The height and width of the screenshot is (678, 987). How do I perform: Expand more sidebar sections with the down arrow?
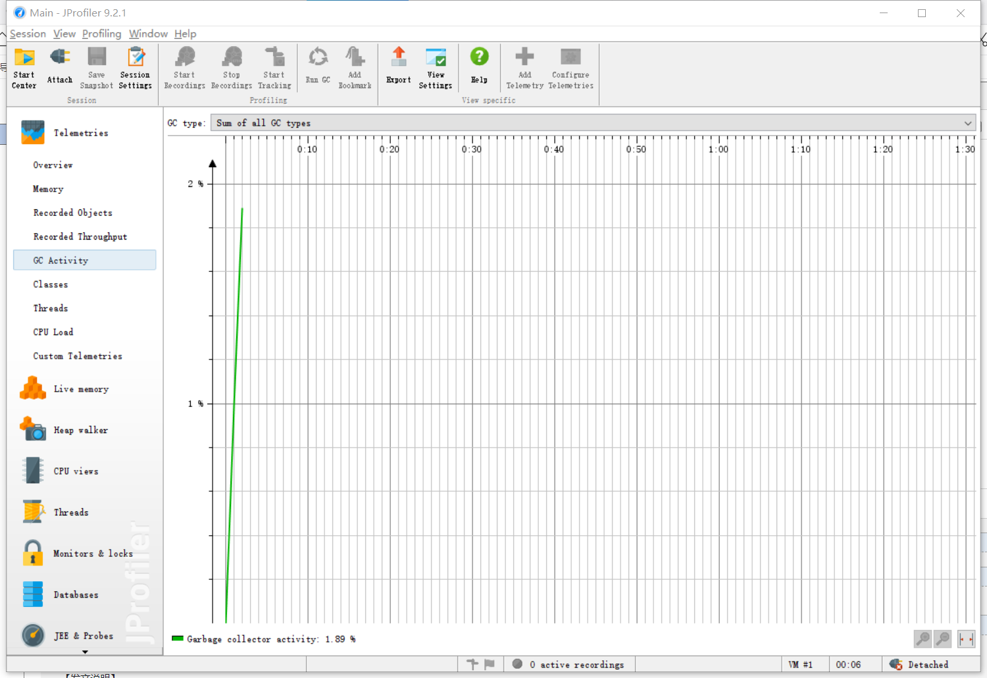click(x=85, y=652)
